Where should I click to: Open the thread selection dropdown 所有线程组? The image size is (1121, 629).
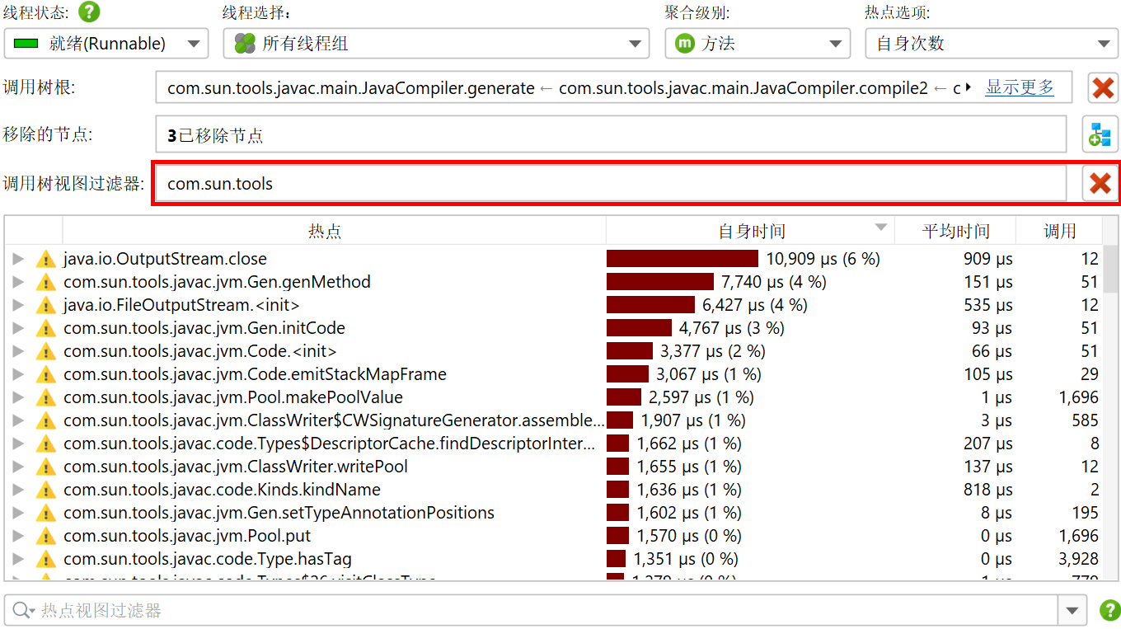[x=436, y=44]
